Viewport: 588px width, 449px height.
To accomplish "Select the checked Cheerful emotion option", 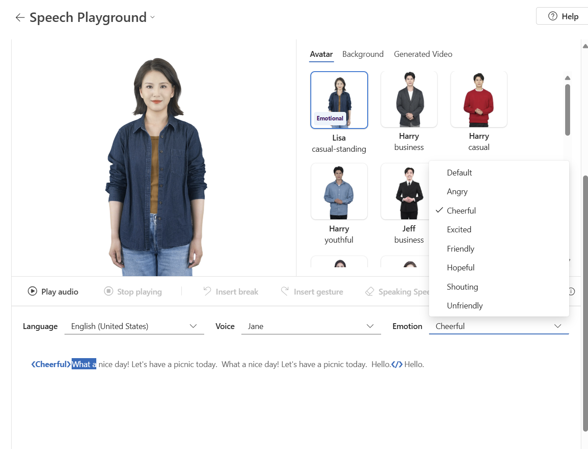I will click(x=461, y=211).
